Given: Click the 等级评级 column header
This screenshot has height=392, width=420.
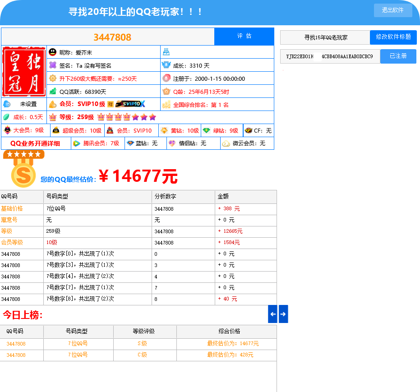Looking at the screenshot, I should [x=143, y=331].
